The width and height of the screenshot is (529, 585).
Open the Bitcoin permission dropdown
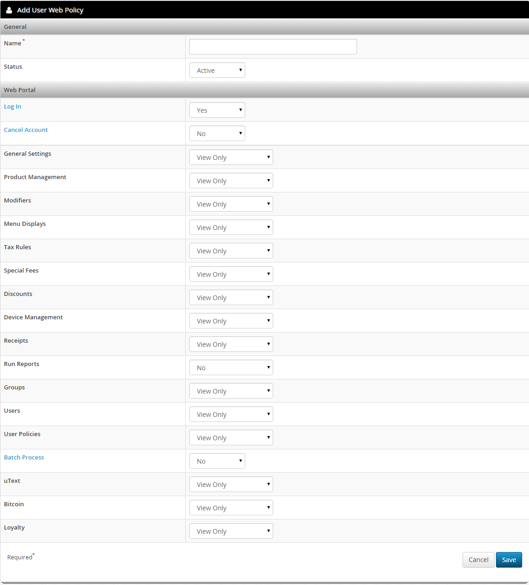[231, 508]
